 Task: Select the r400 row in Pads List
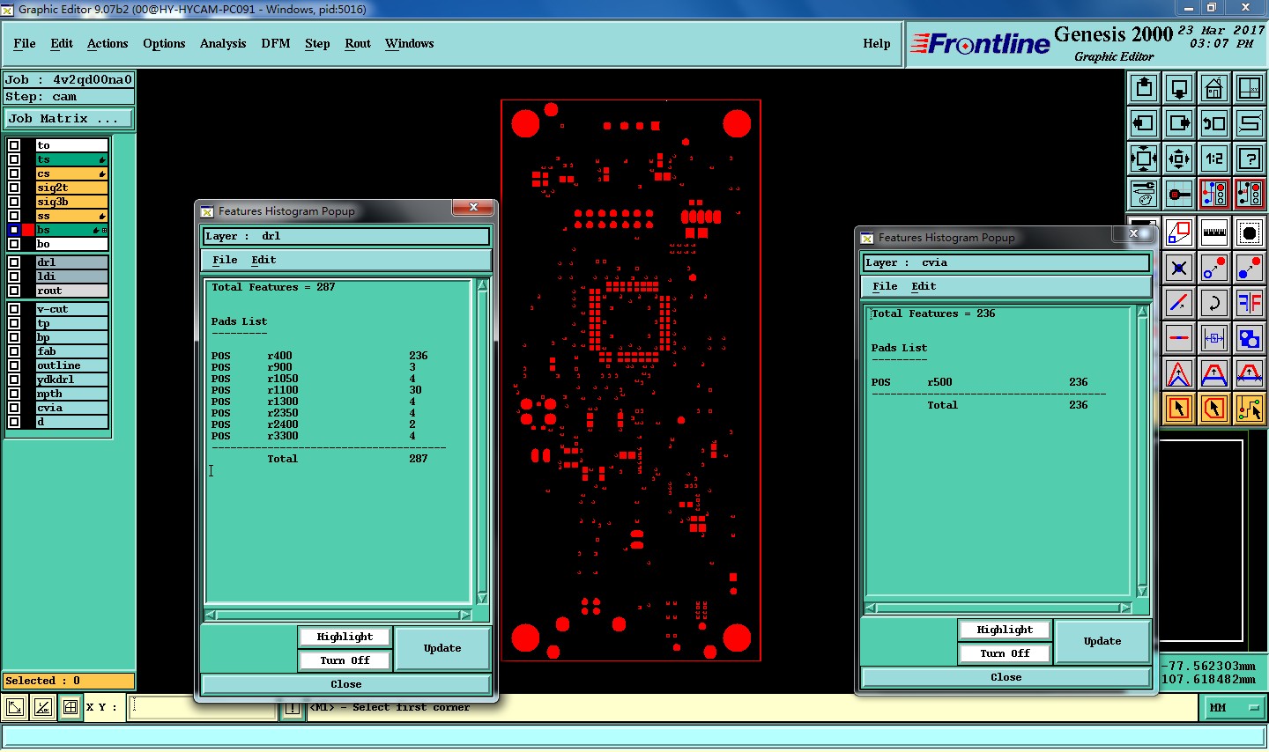(320, 356)
